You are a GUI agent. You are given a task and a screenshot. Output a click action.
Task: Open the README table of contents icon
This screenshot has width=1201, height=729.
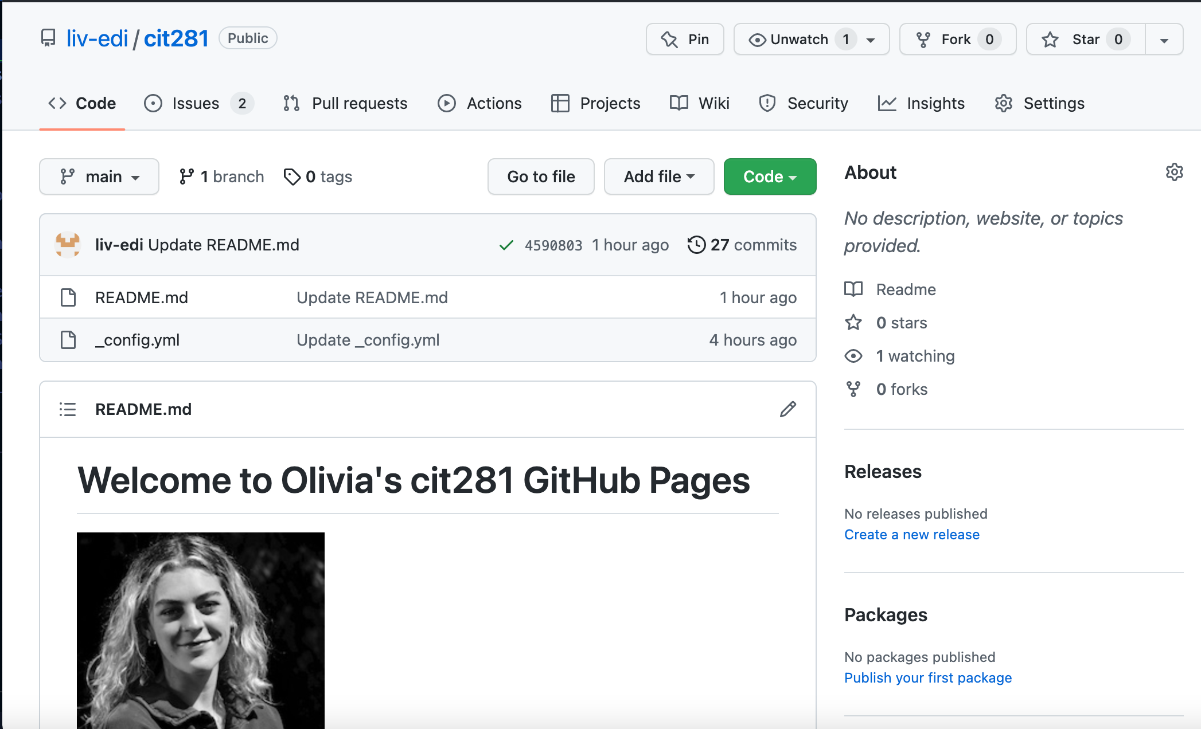click(68, 409)
